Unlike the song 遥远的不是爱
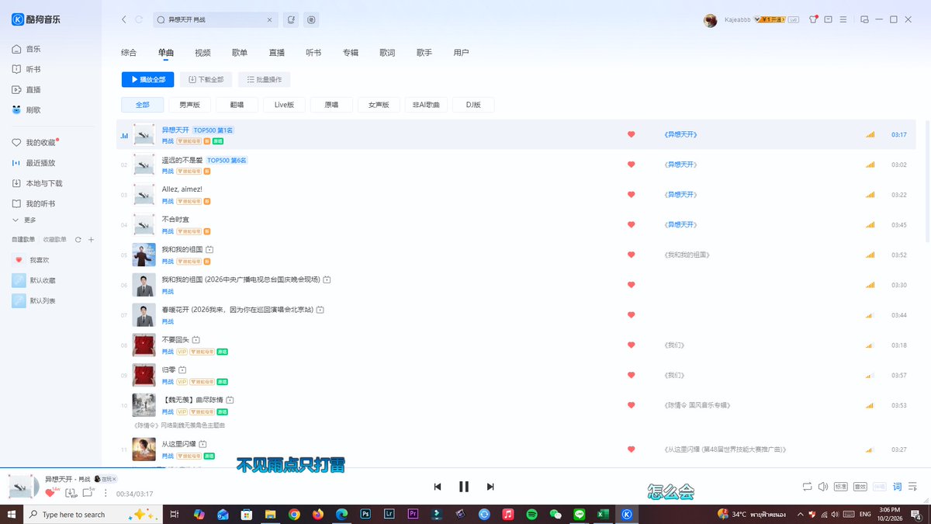Screen dimensions: 931x524 tap(631, 165)
